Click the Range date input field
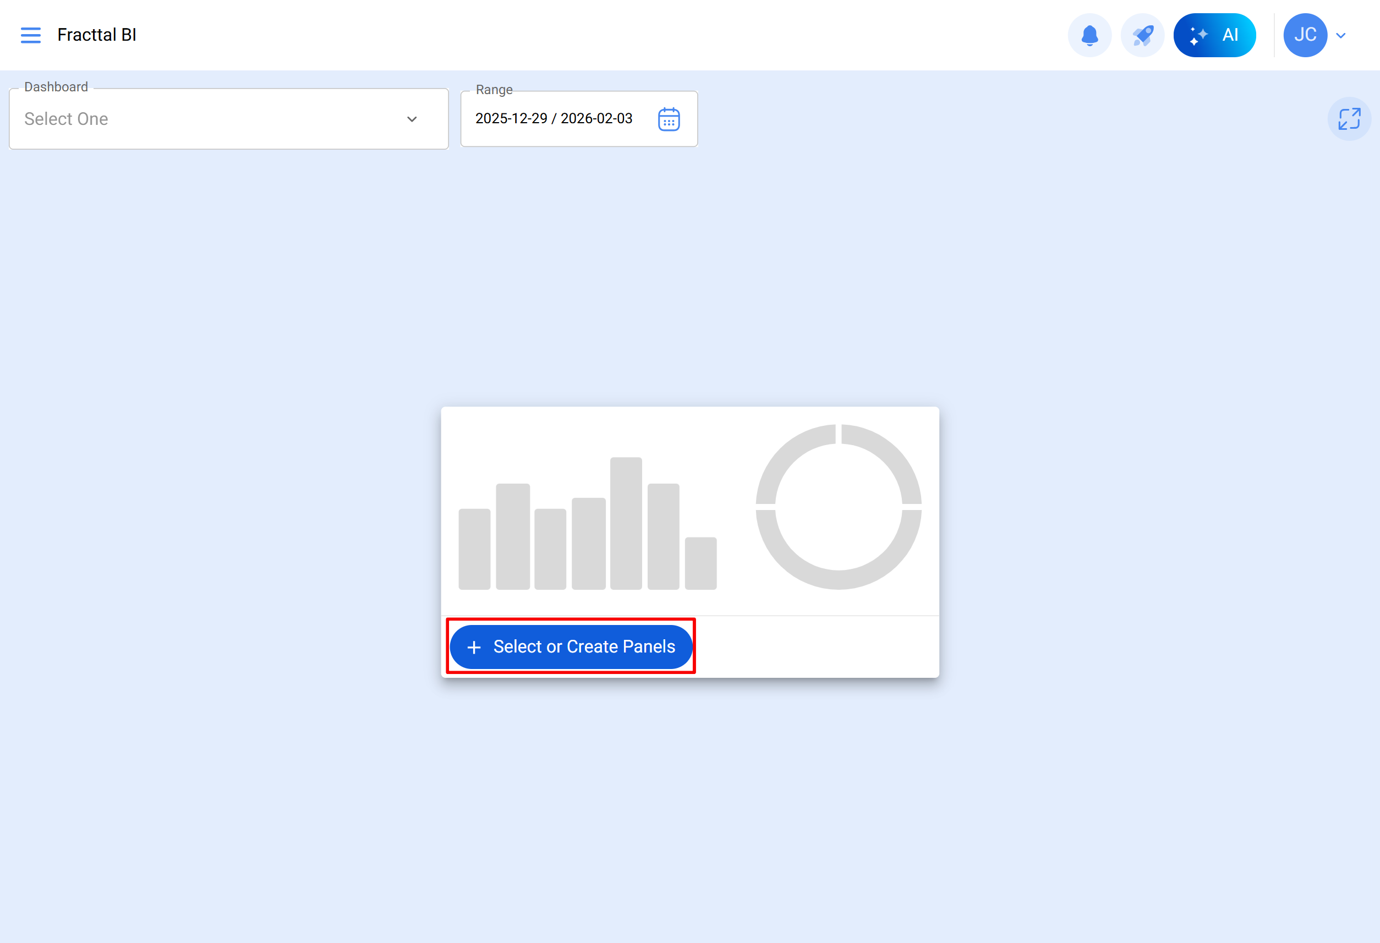The width and height of the screenshot is (1380, 943). click(554, 119)
